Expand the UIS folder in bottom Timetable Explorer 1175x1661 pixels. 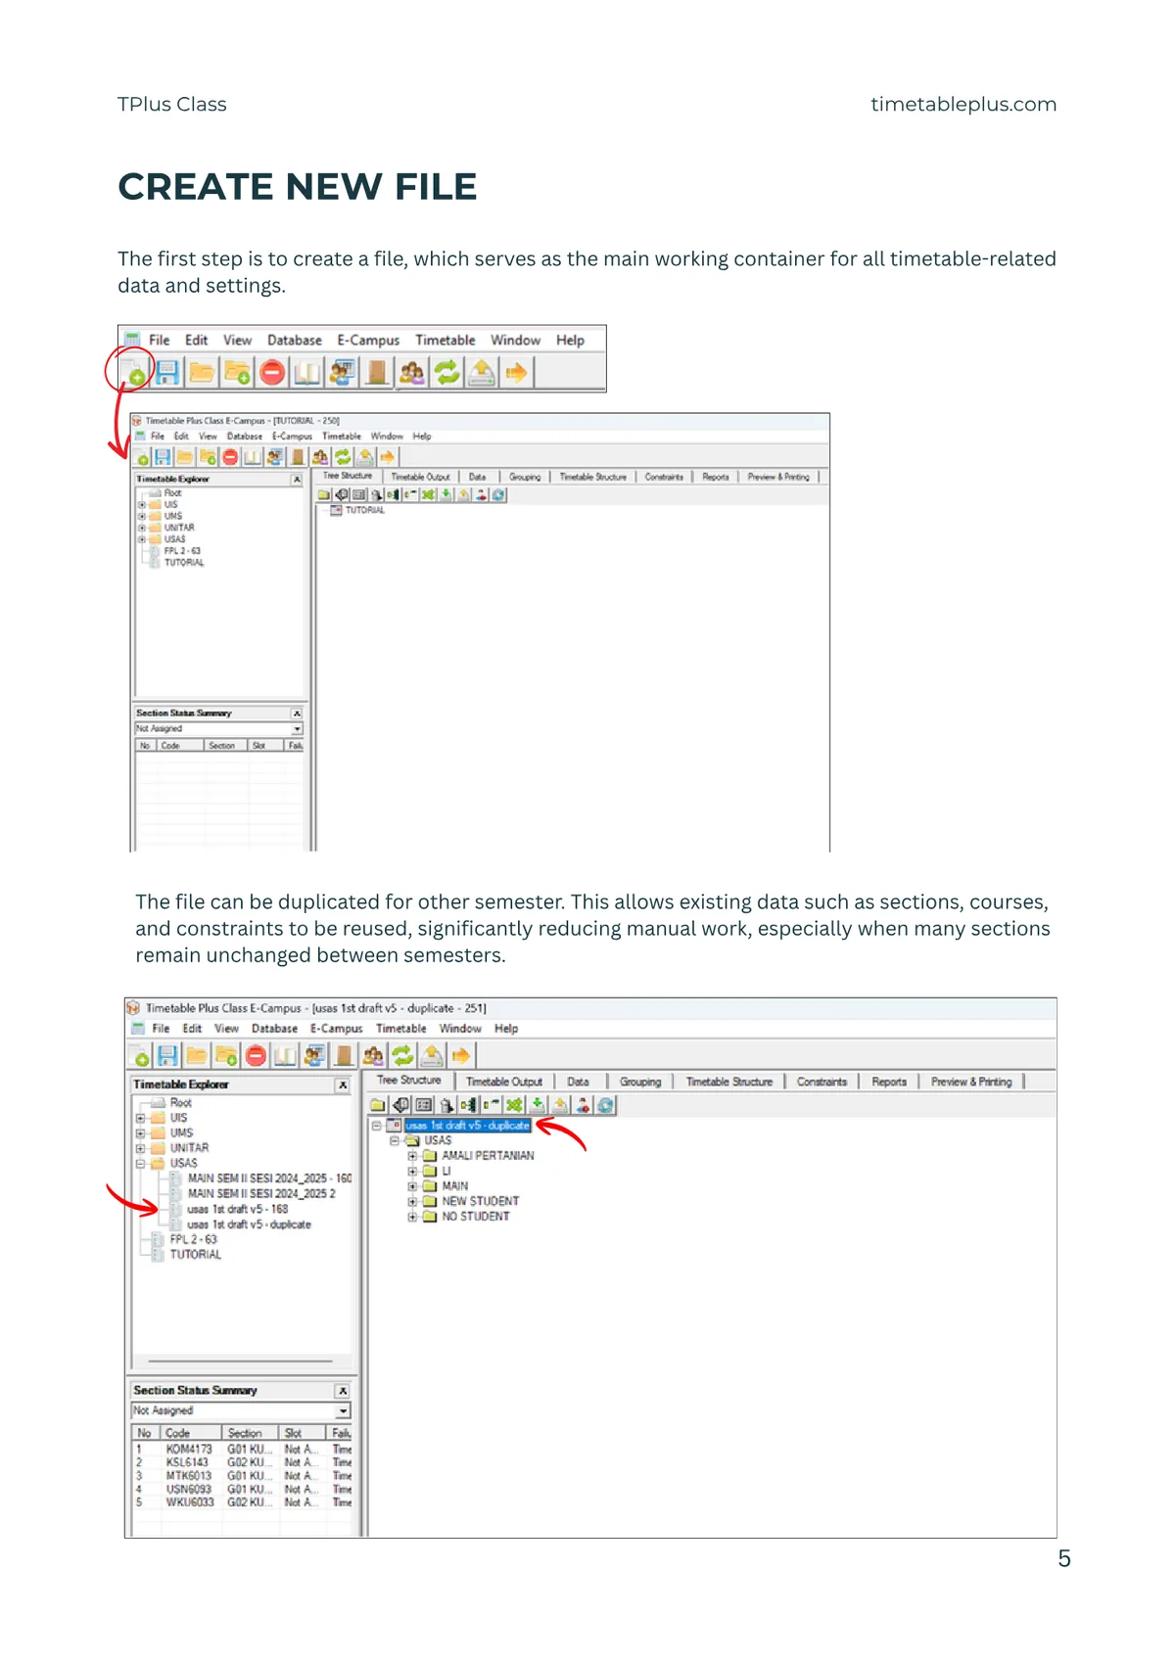coord(140,1118)
